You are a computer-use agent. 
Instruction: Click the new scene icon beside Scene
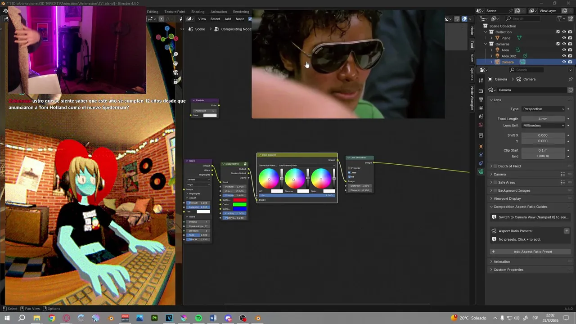click(517, 11)
